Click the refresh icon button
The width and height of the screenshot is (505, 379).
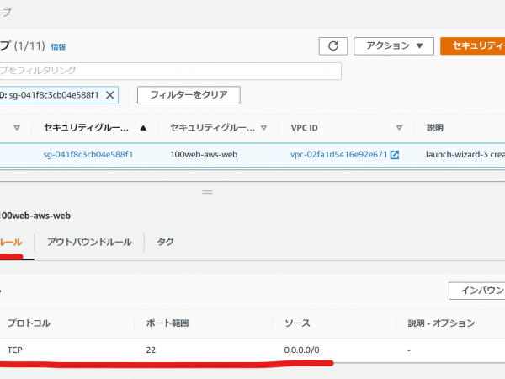pyautogui.click(x=333, y=46)
